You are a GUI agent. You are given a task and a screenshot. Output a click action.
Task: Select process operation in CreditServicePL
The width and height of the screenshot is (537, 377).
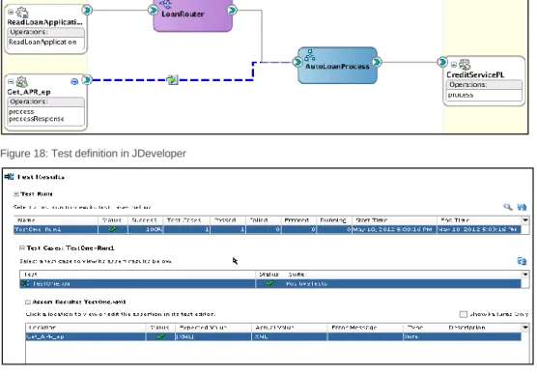[461, 95]
